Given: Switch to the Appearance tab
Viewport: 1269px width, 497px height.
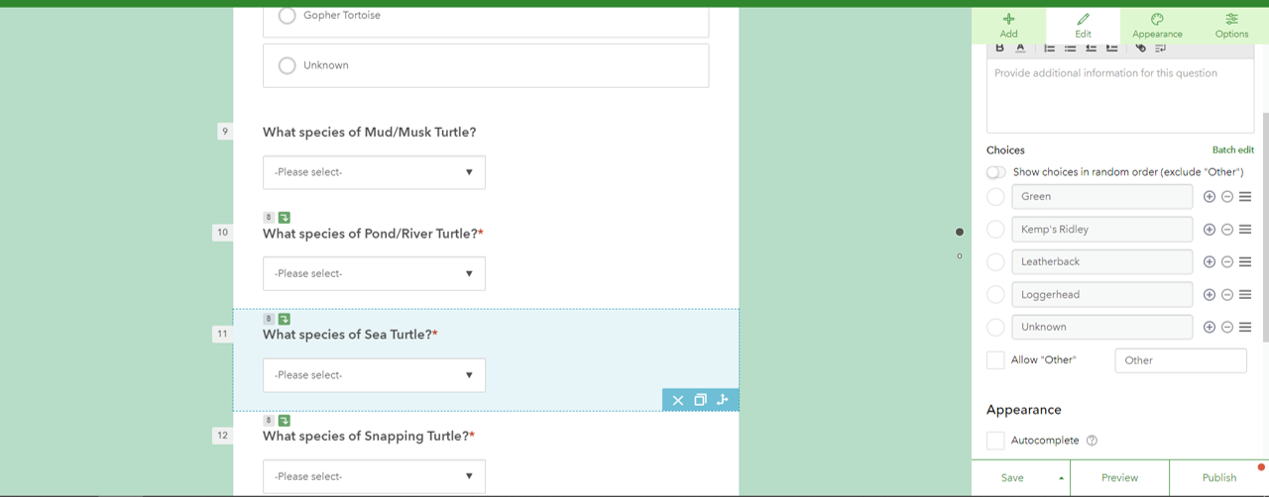Looking at the screenshot, I should 1157,26.
